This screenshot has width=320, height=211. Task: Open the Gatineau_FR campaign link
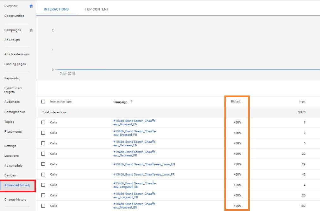(x=135, y=154)
